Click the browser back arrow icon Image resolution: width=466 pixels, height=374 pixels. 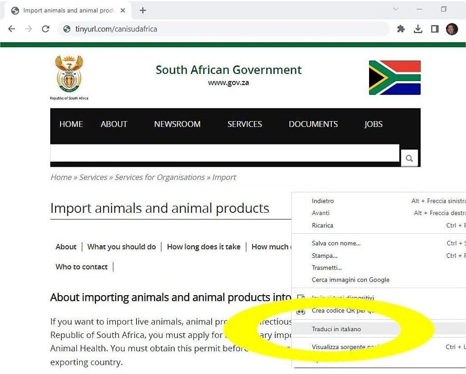tap(12, 29)
